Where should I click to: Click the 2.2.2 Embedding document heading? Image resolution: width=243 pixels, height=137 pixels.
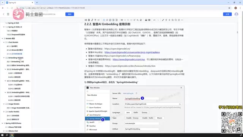(107, 24)
